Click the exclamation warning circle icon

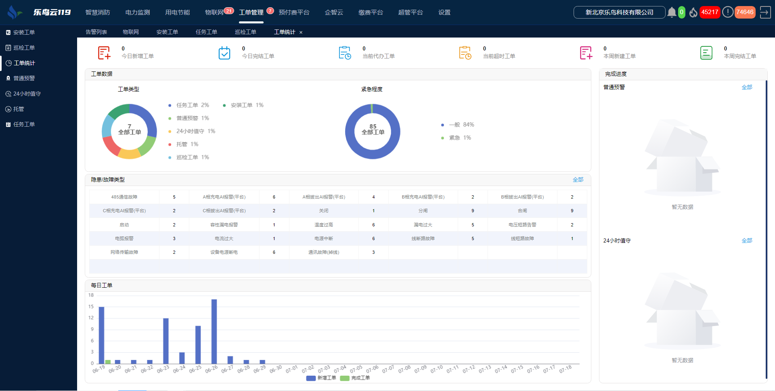click(727, 13)
